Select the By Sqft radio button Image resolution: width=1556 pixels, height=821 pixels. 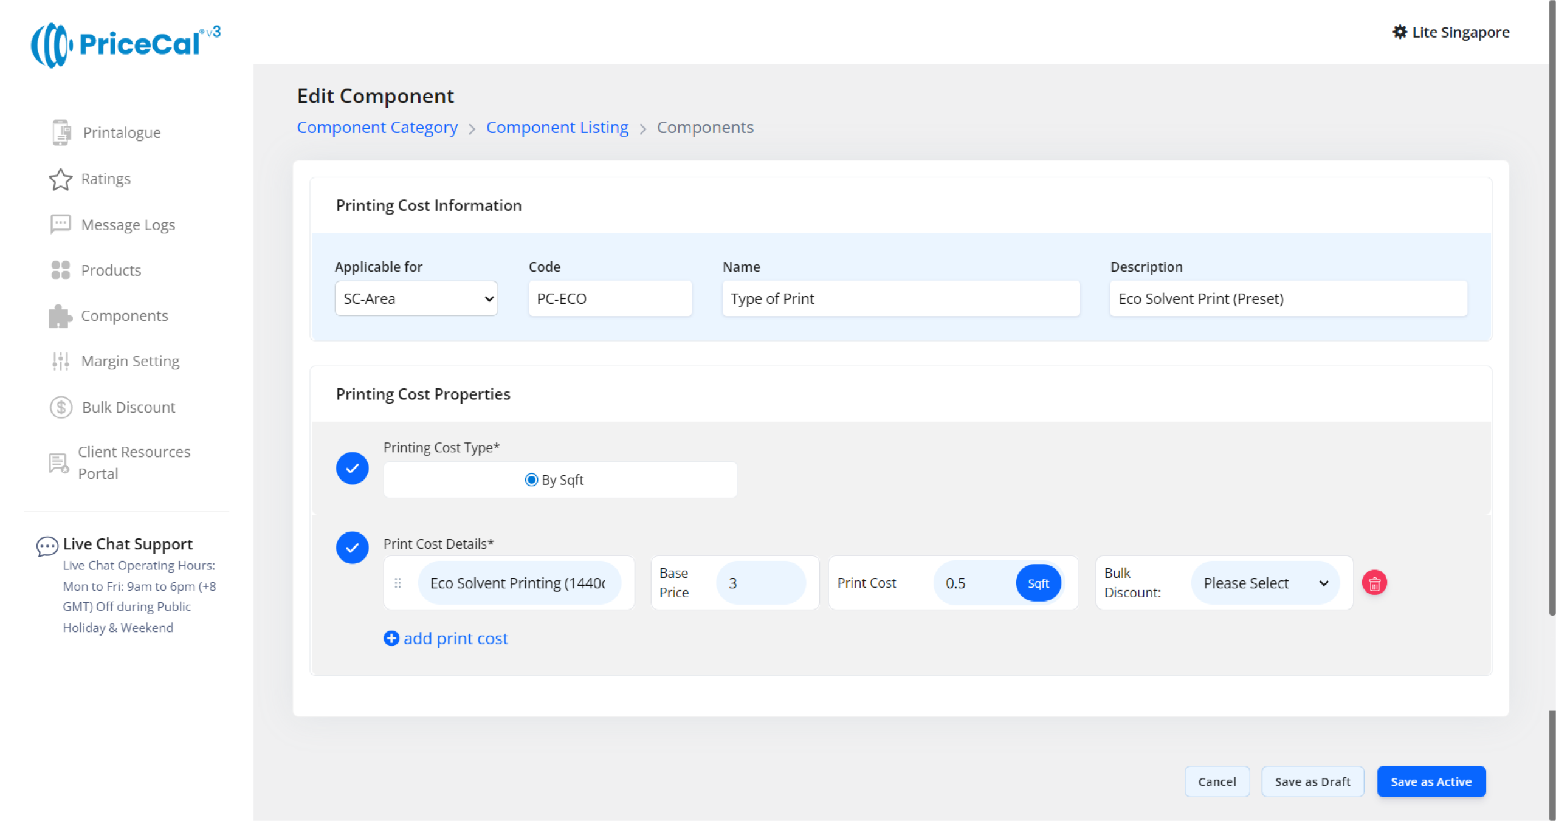(531, 480)
